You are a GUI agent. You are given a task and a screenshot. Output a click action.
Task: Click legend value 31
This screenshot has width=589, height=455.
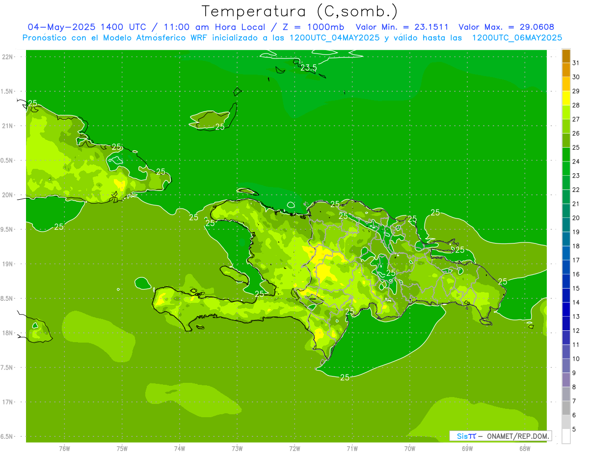576,63
